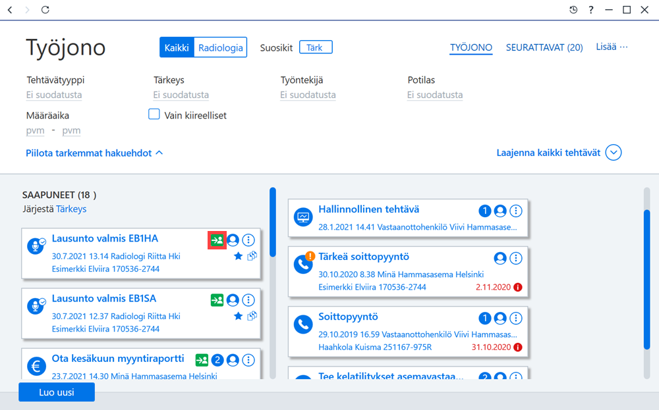This screenshot has width=659, height=410.
Task: Click the green transfer icon on Lausunto valmis EB1HA
Action: click(x=217, y=240)
